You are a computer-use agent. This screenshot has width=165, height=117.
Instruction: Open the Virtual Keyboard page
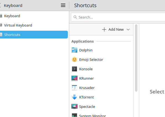(x=34, y=25)
